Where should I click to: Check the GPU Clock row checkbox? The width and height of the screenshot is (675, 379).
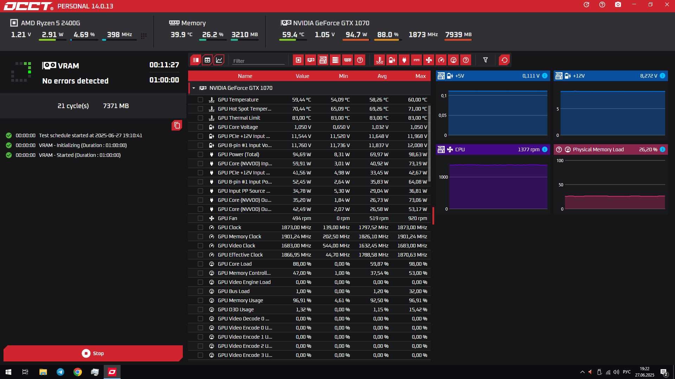click(200, 227)
